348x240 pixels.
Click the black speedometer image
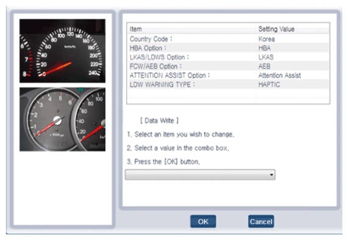pos(62,51)
